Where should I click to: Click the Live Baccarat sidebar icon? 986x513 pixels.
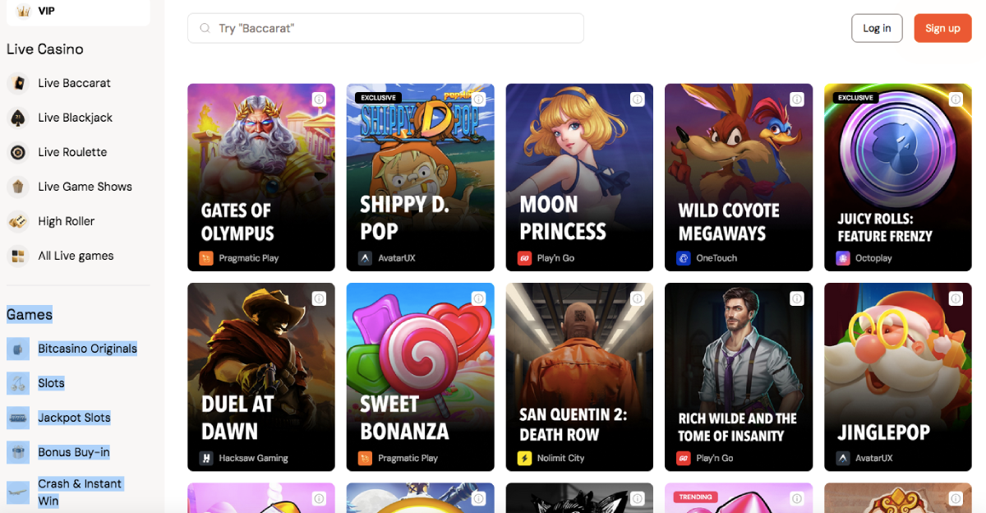pyautogui.click(x=17, y=83)
